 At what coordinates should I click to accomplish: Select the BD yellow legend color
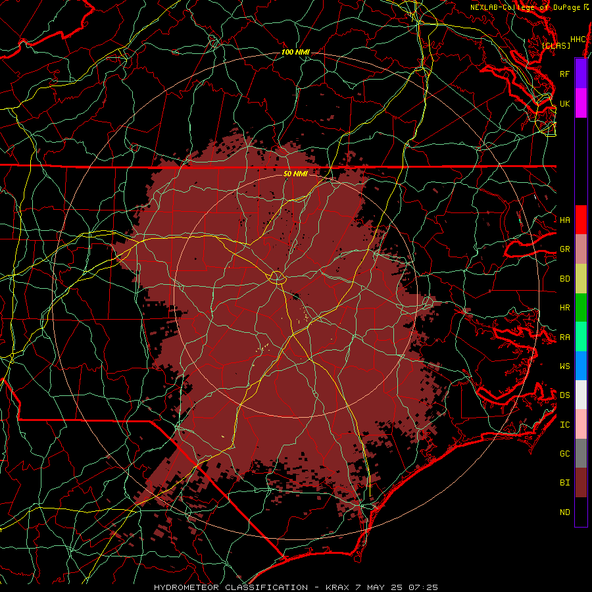(x=581, y=279)
